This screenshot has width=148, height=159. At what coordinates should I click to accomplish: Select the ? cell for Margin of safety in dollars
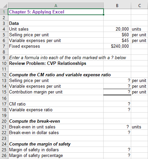point(117,150)
